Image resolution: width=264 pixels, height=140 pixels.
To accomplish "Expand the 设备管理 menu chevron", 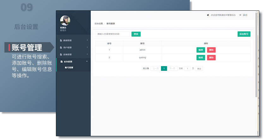I will (x=87, y=54).
